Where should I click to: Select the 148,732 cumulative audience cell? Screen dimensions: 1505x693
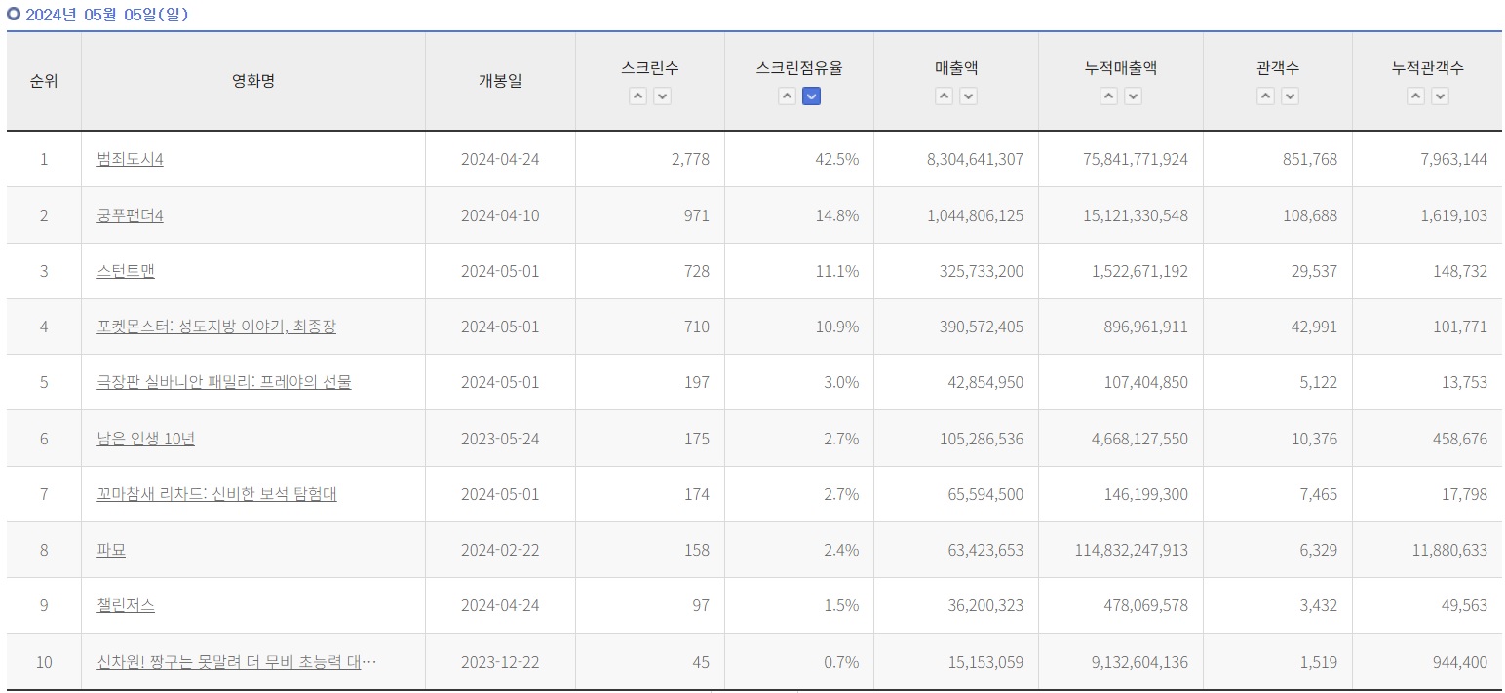click(1427, 271)
